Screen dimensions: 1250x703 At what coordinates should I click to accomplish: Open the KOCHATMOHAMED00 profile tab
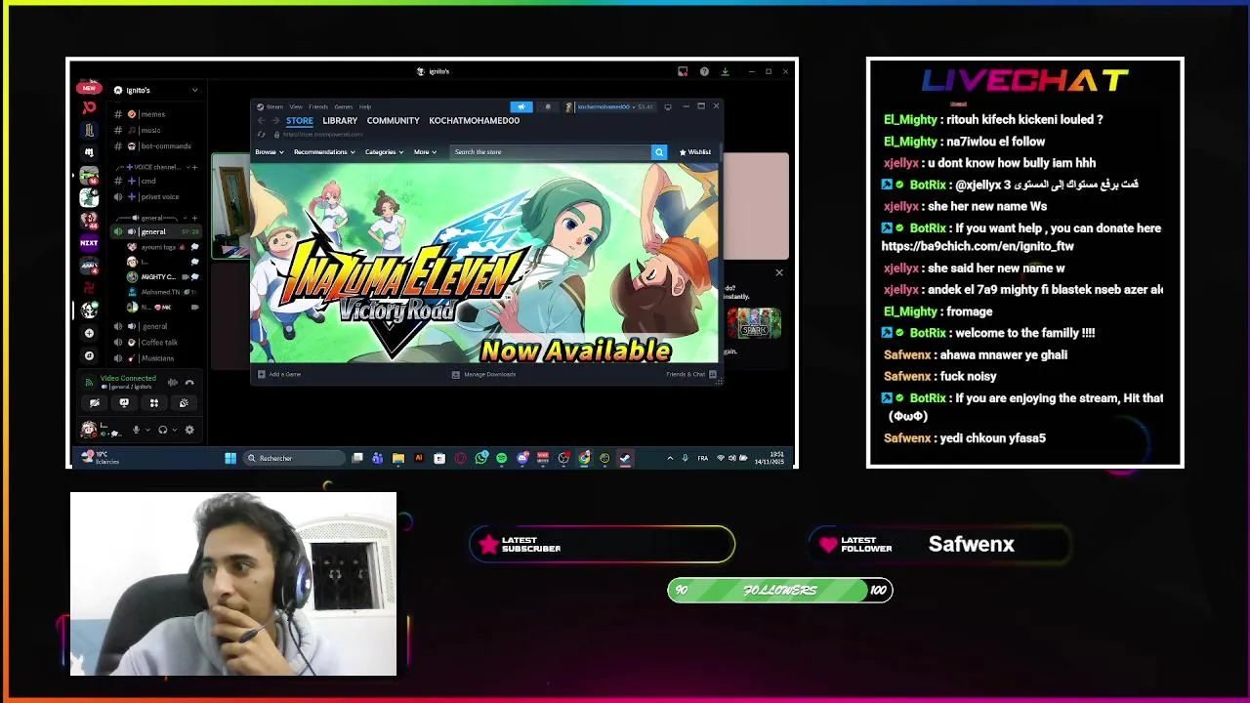point(474,120)
